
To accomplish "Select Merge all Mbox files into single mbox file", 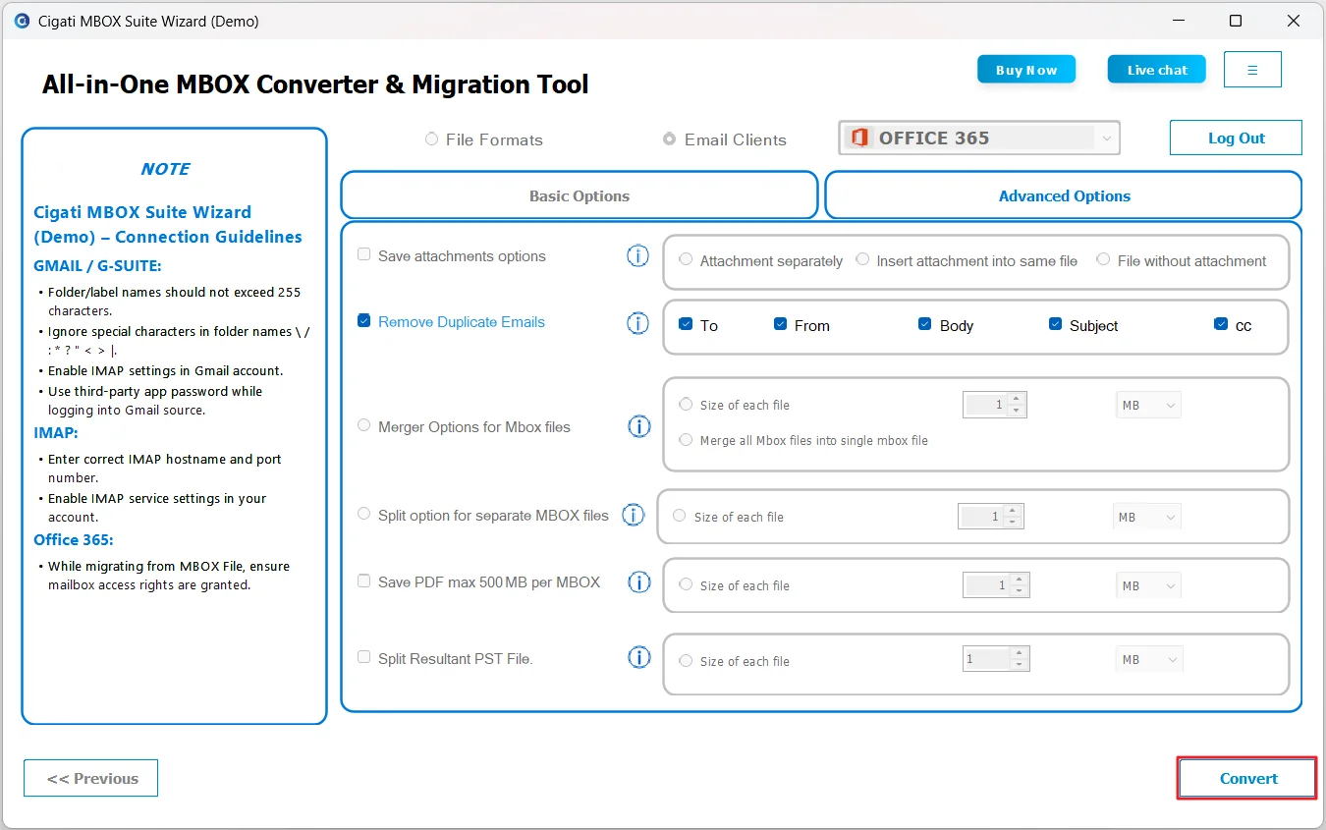I will click(x=686, y=439).
